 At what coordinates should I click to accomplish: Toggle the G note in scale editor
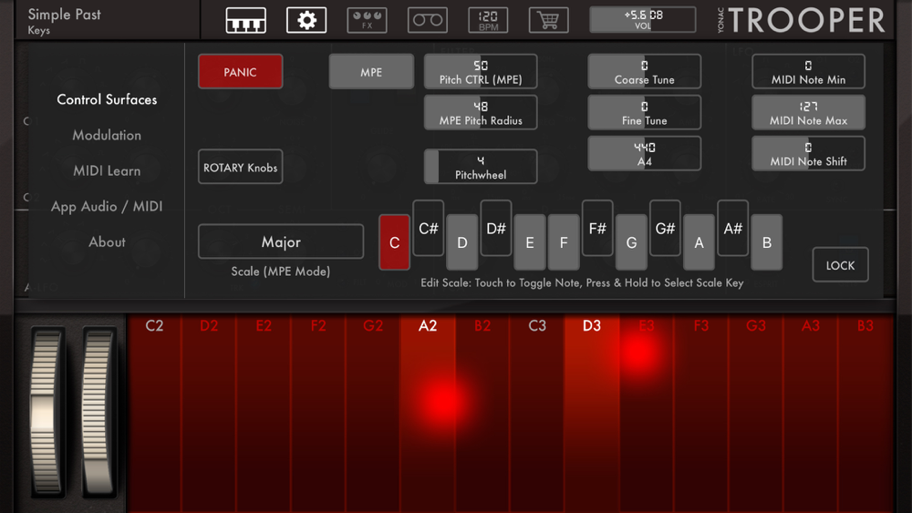tap(632, 241)
